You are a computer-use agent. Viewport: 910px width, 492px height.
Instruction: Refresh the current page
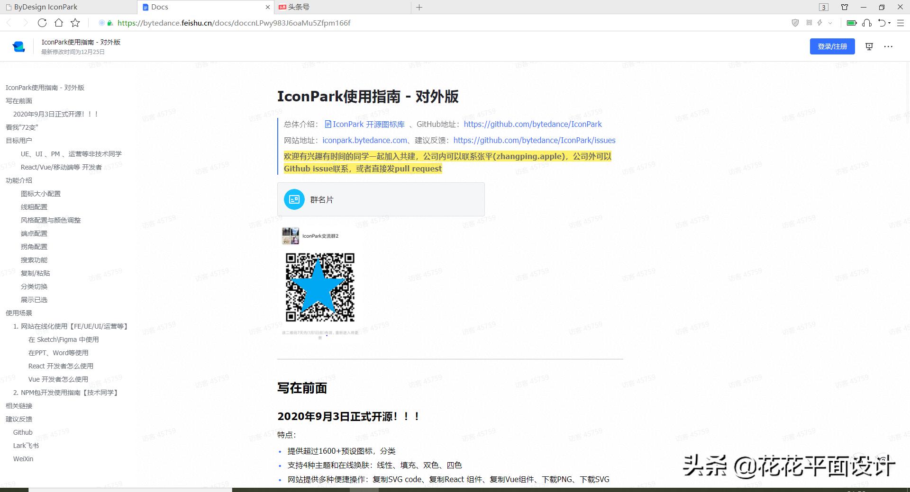[42, 23]
